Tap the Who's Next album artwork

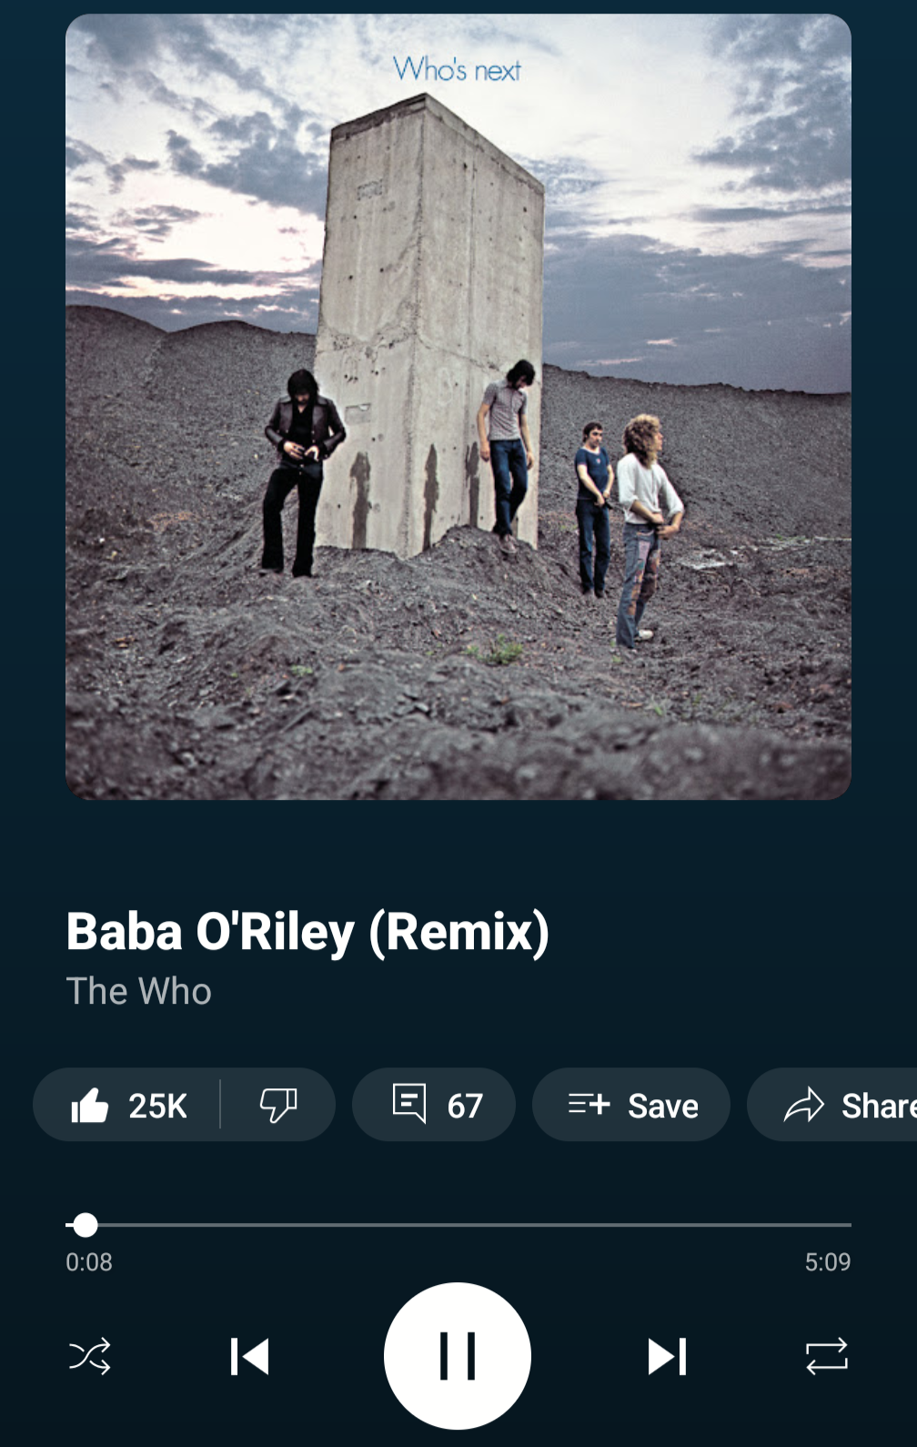pos(458,407)
